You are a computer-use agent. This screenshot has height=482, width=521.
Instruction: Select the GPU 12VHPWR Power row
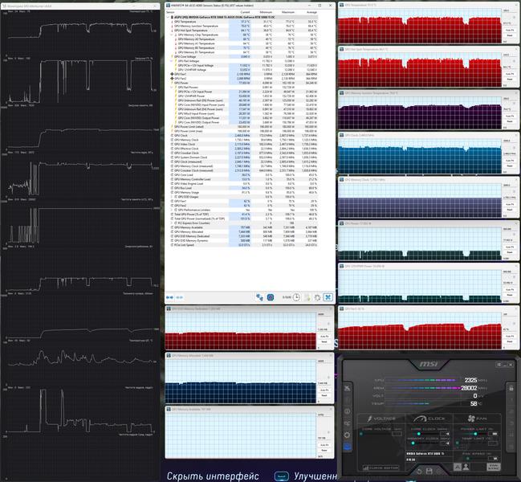pyautogui.click(x=243, y=96)
